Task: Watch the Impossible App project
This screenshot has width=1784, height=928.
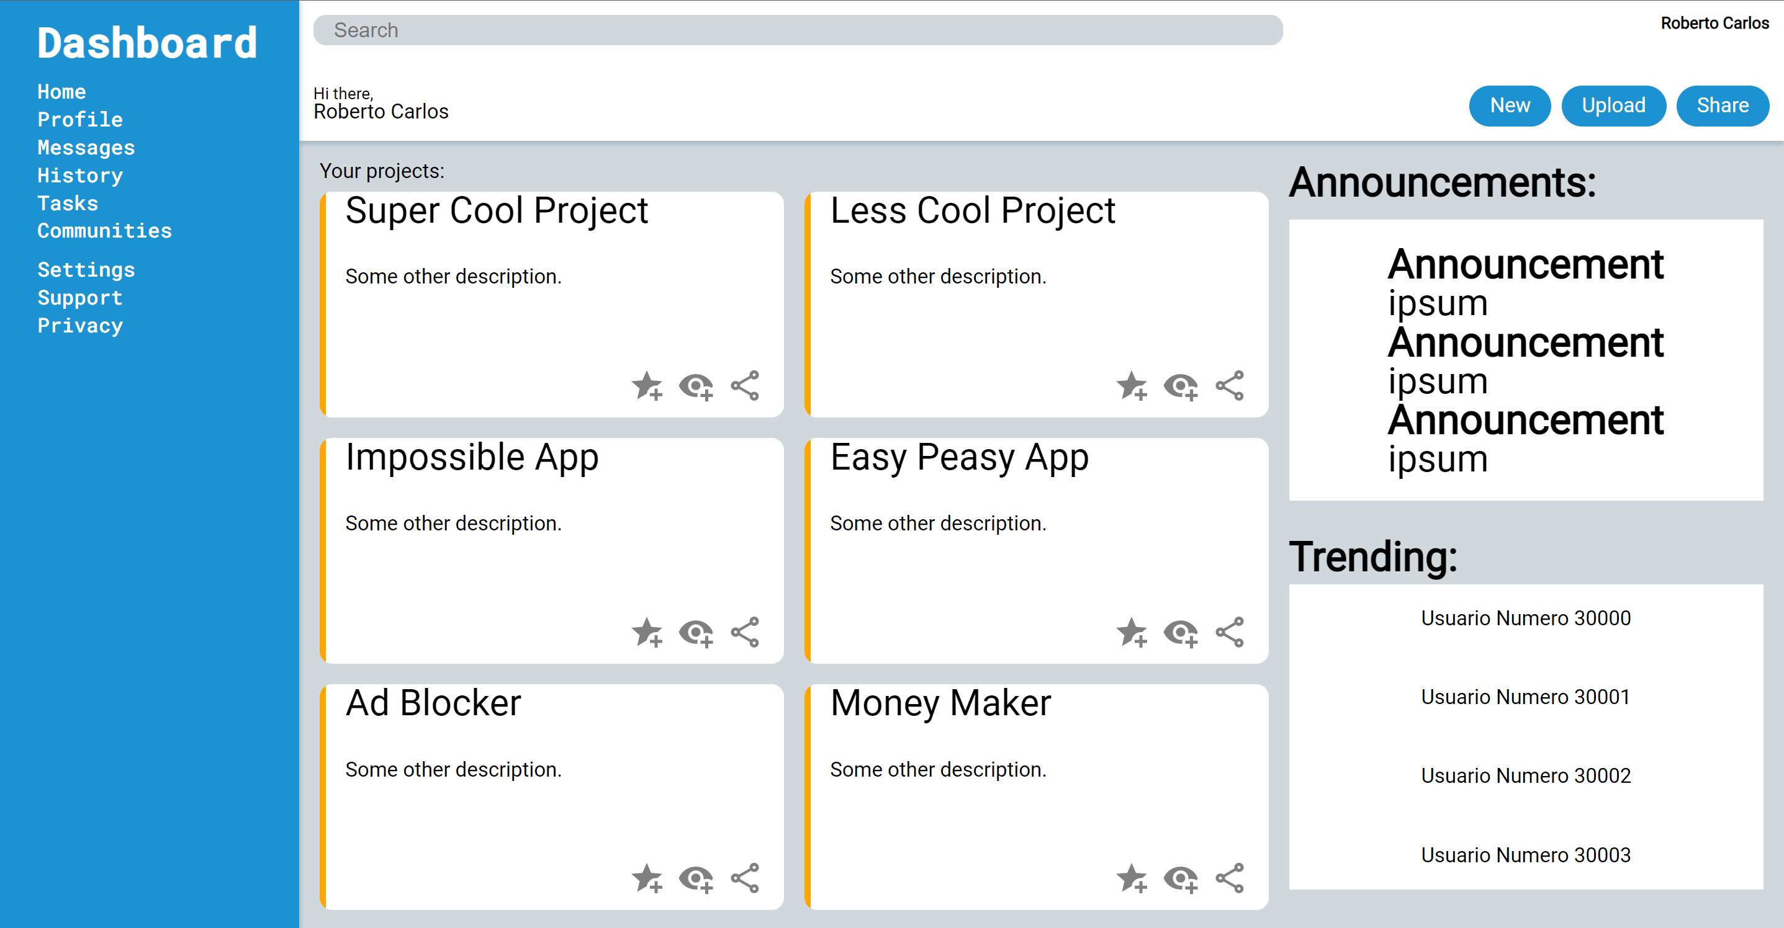Action: [696, 631]
